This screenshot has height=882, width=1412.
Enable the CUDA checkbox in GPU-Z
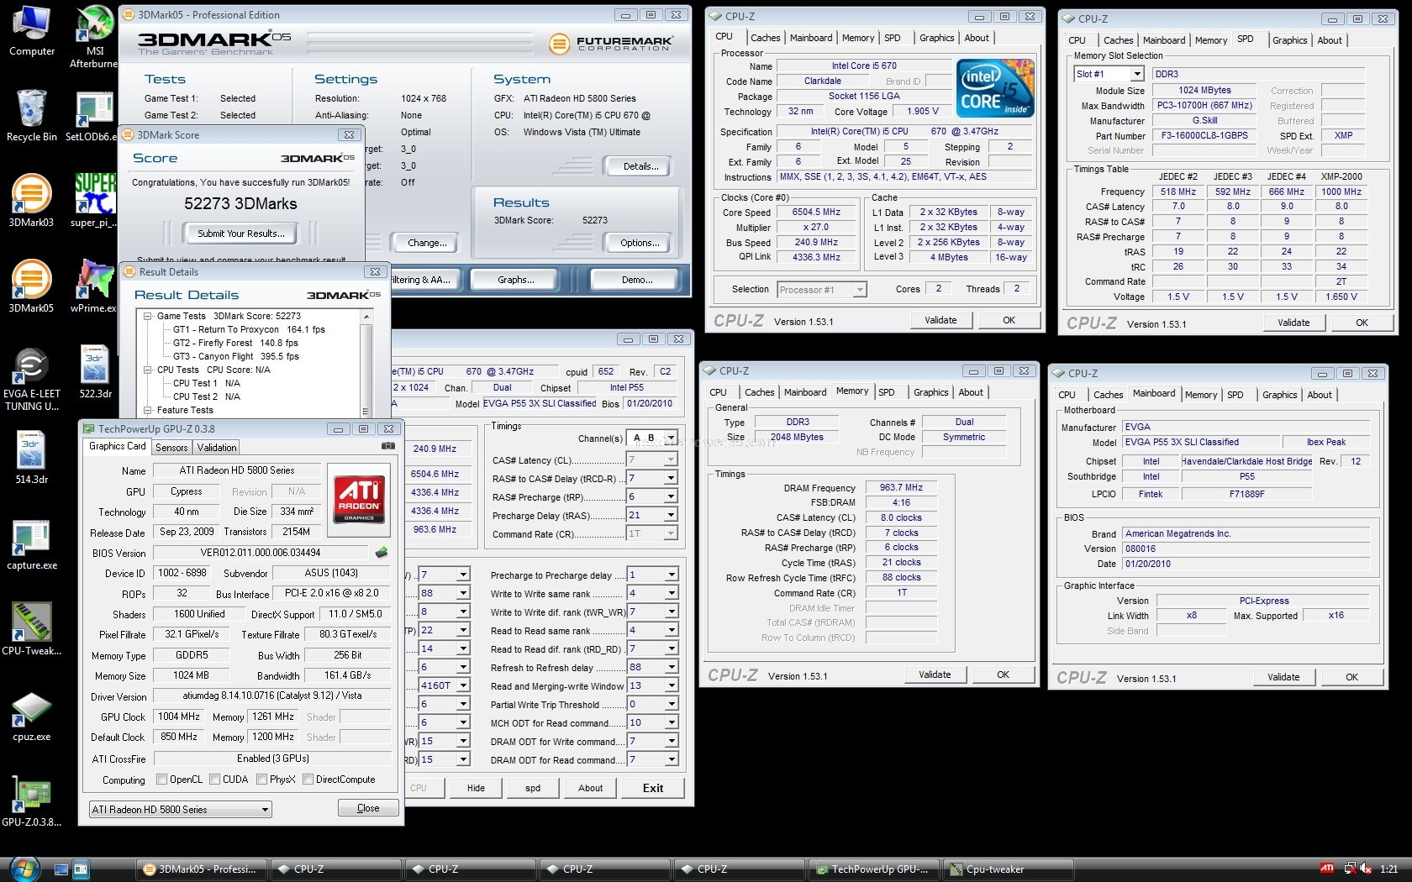tap(214, 780)
